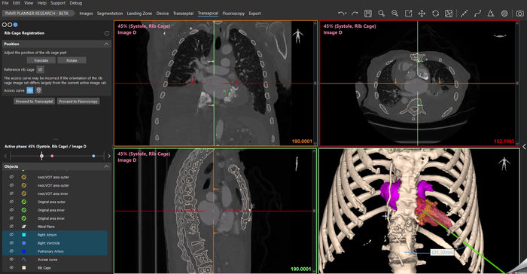Toggle visibility of Original area outer
527x274 pixels.
pos(11,202)
